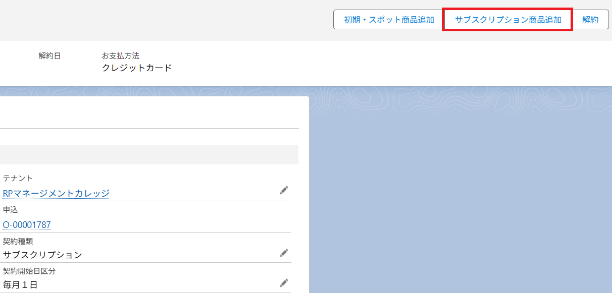Open the application record O-00001787

(x=27, y=225)
